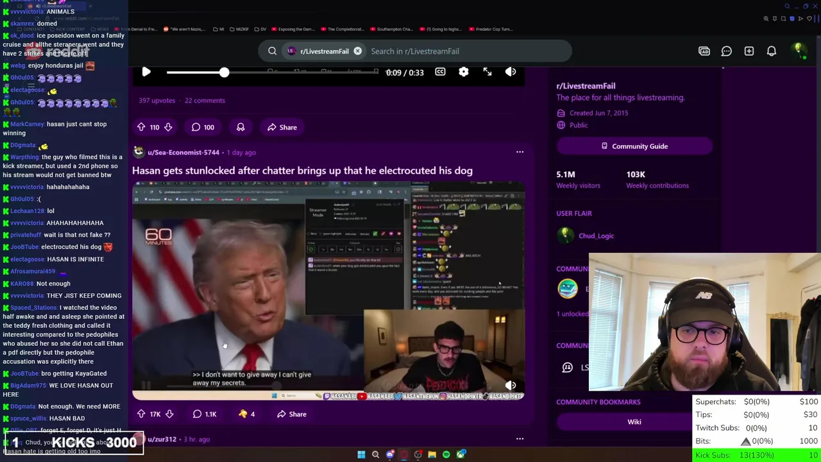Screen dimensions: 821x462
Task: Click the Chud_Logic user flair
Action: point(596,235)
